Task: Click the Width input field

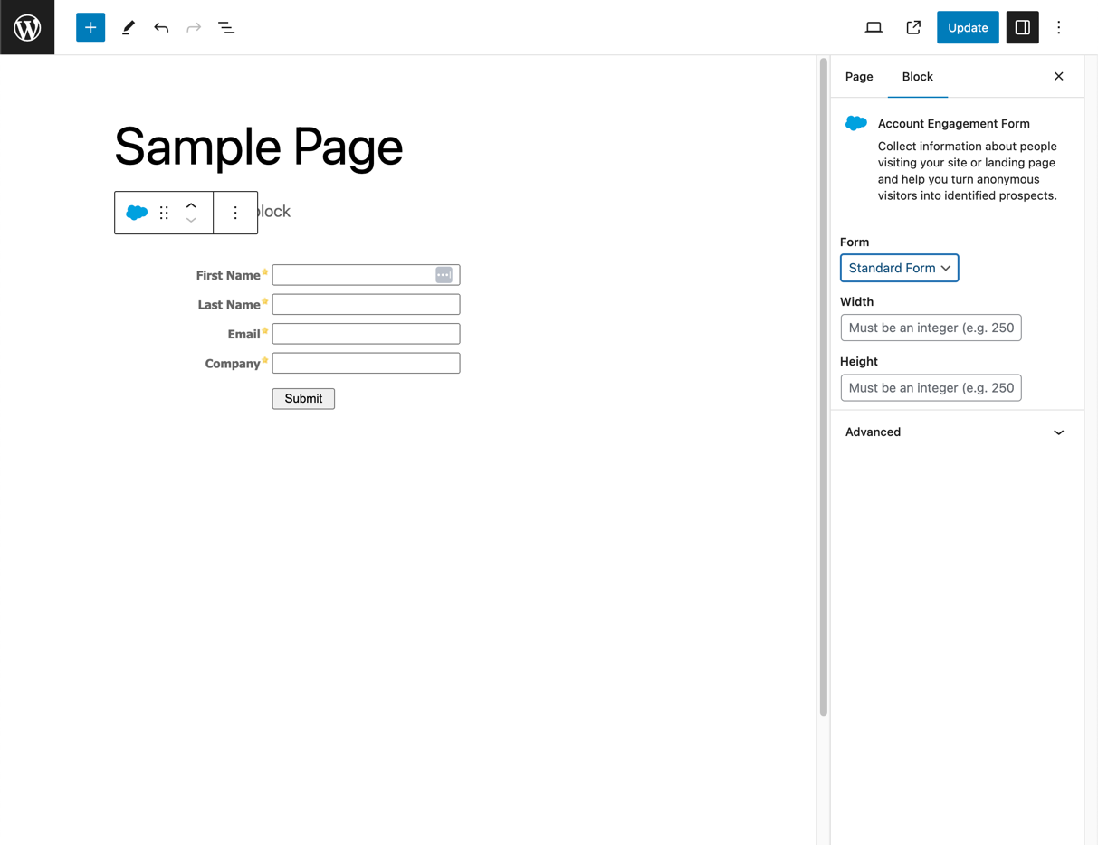Action: (931, 328)
